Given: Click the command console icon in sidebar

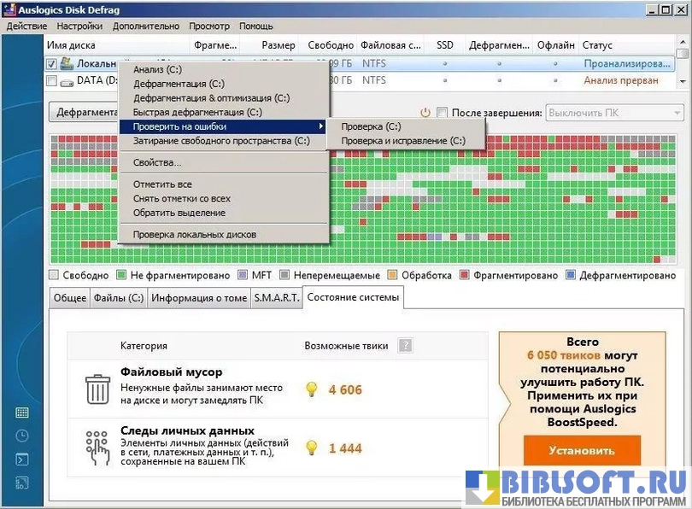Looking at the screenshot, I should [x=22, y=459].
